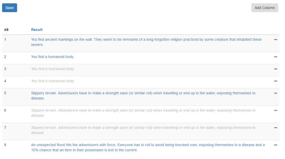Edit row 2 humanoid body text
Screen dimensions: 285x159
tap(53, 57)
